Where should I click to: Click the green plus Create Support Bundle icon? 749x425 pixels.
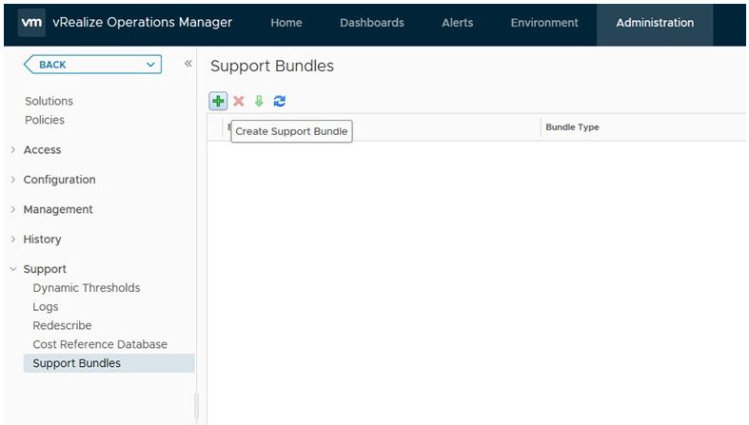[219, 101]
